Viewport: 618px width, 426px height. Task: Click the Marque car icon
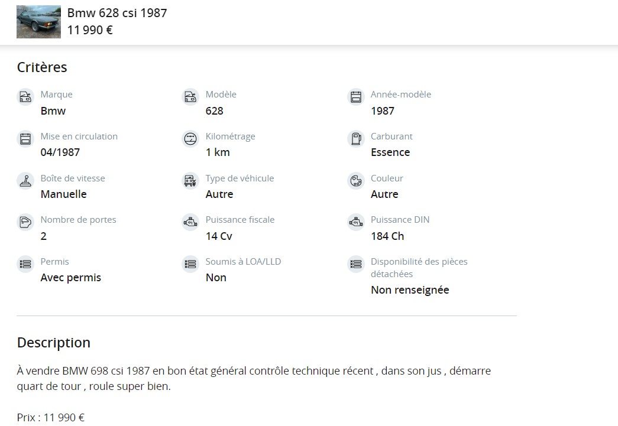pos(25,97)
